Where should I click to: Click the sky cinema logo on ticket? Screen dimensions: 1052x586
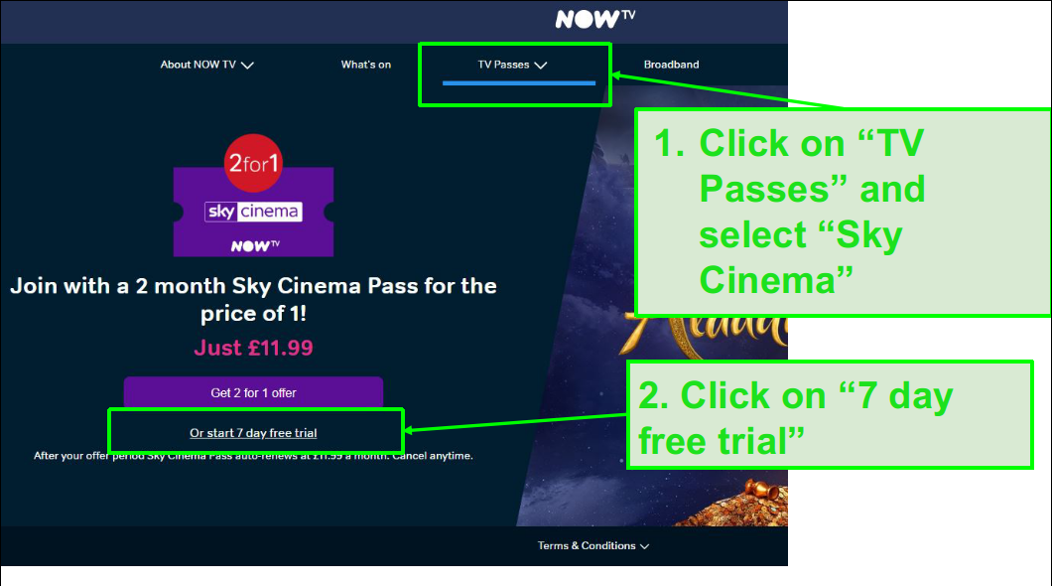(253, 212)
